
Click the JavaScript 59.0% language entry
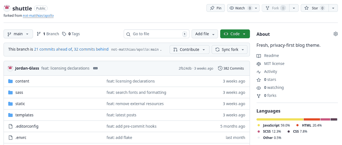click(274, 125)
